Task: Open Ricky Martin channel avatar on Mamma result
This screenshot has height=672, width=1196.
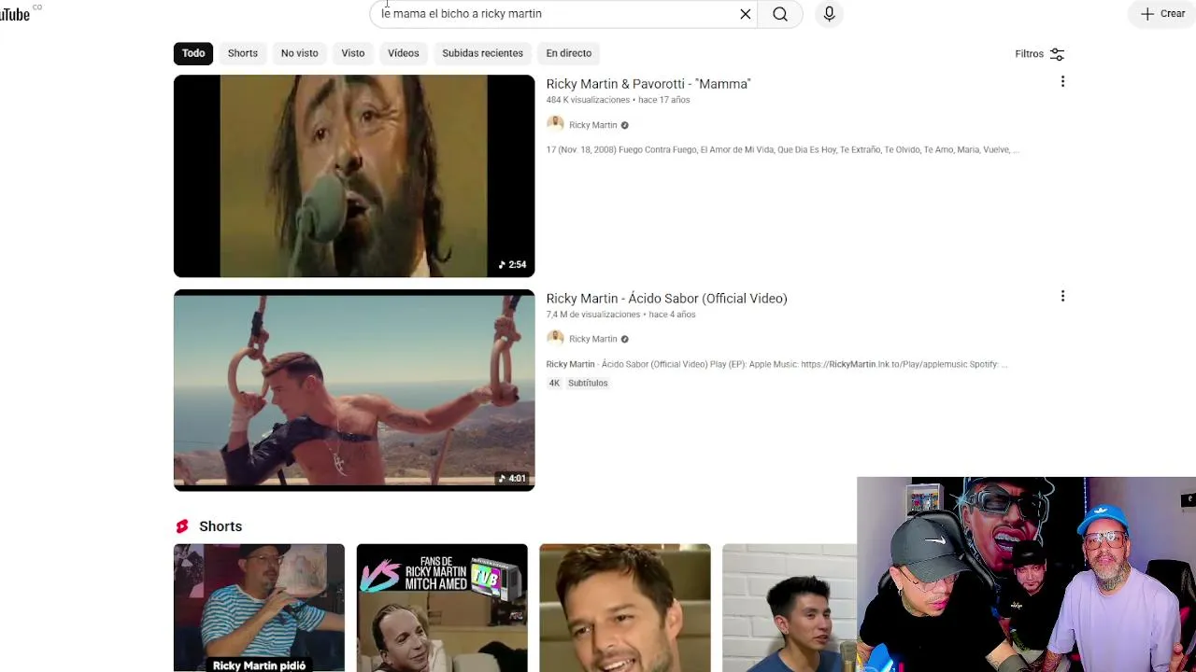Action: pos(555,124)
